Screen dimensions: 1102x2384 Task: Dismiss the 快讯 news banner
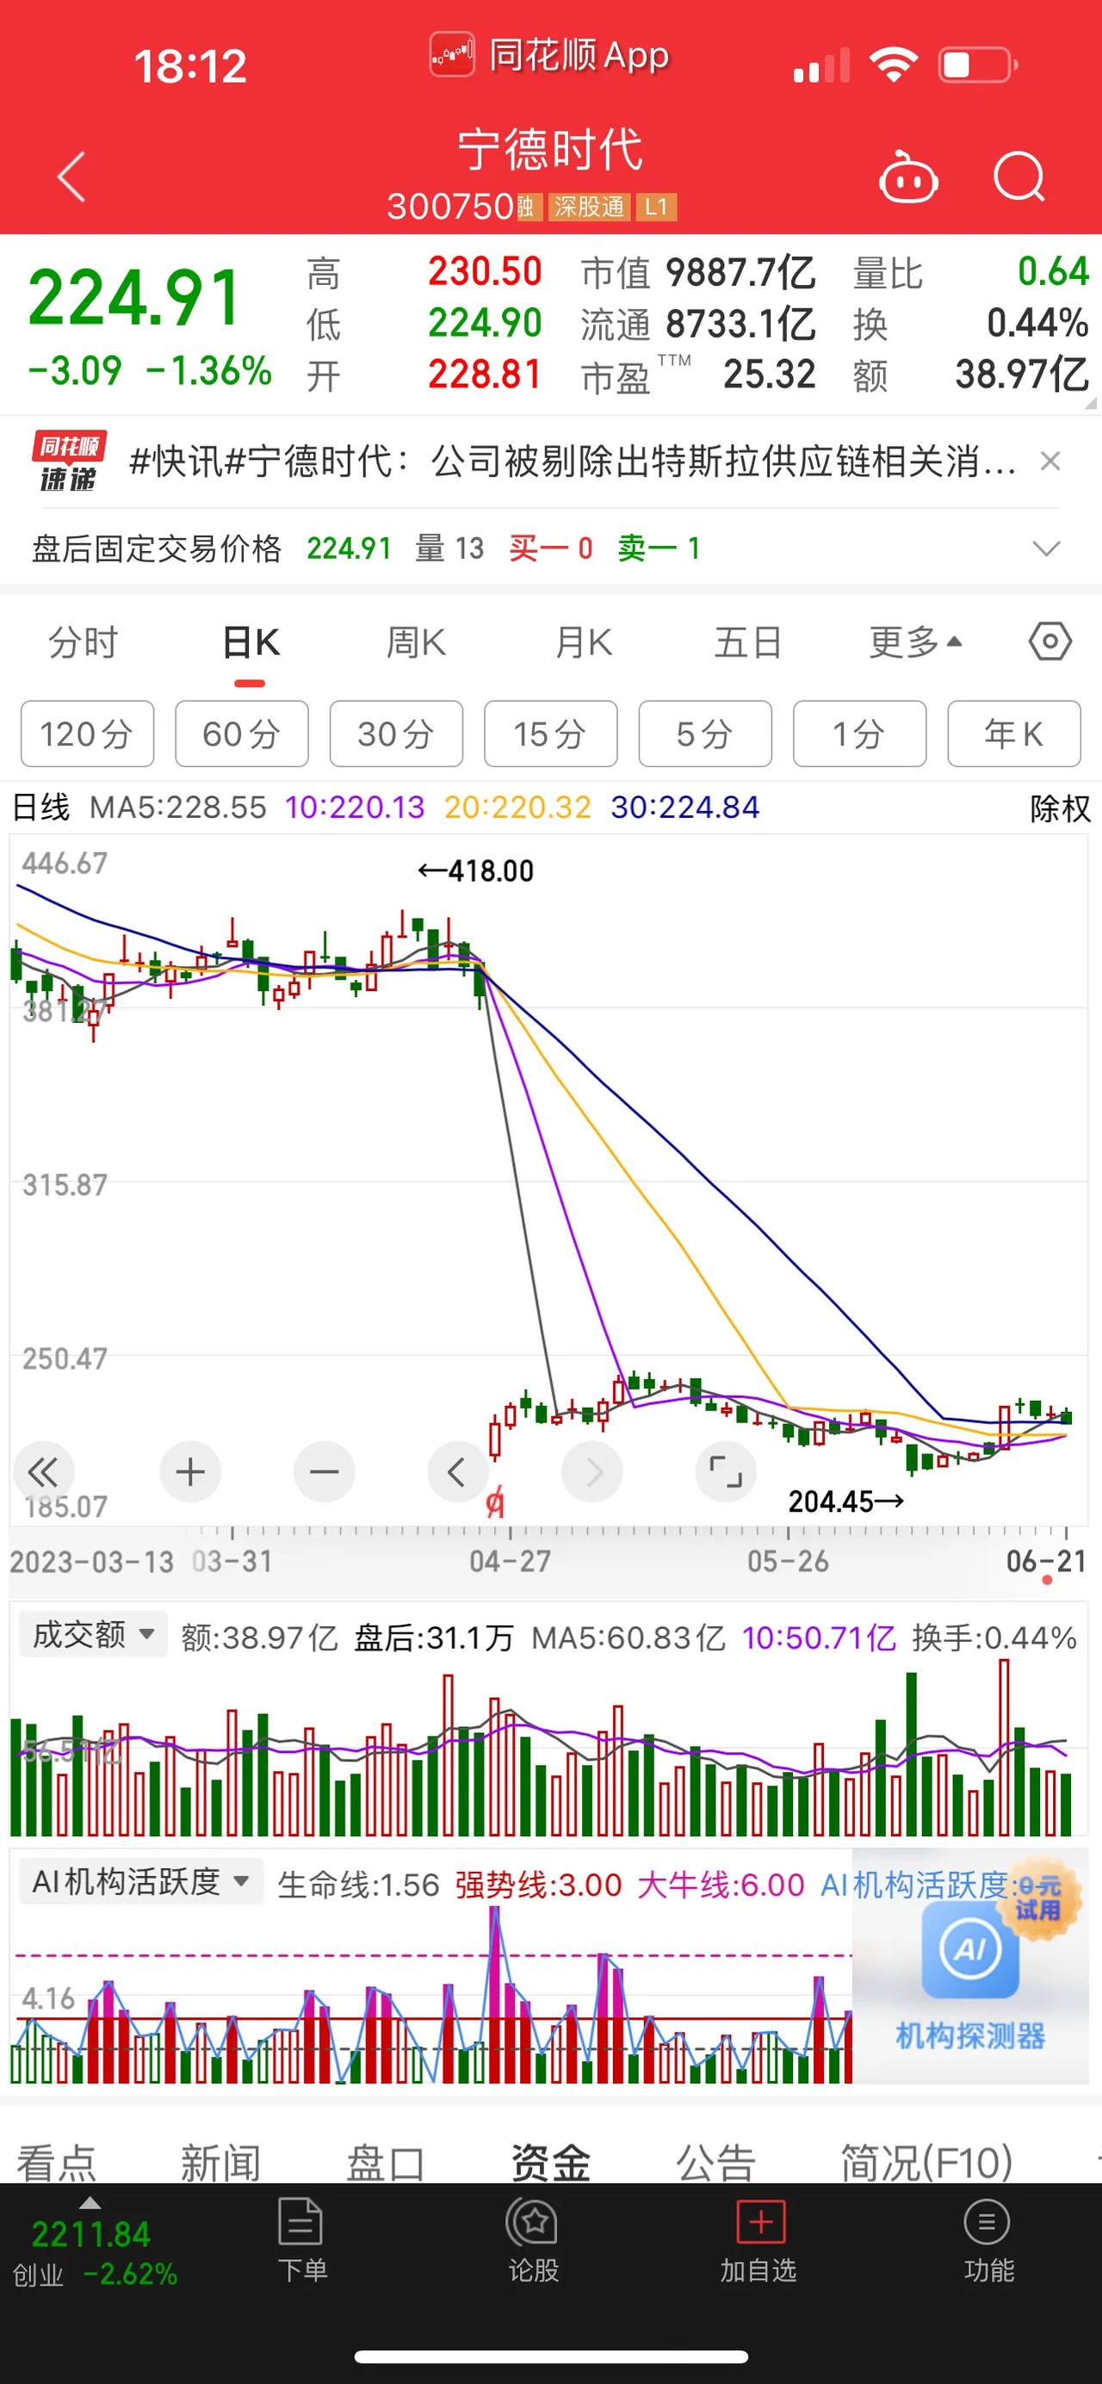tap(1050, 461)
